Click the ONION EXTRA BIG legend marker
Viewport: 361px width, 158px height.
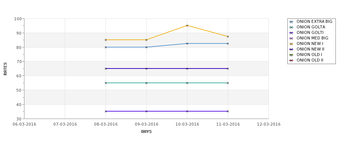291,22
